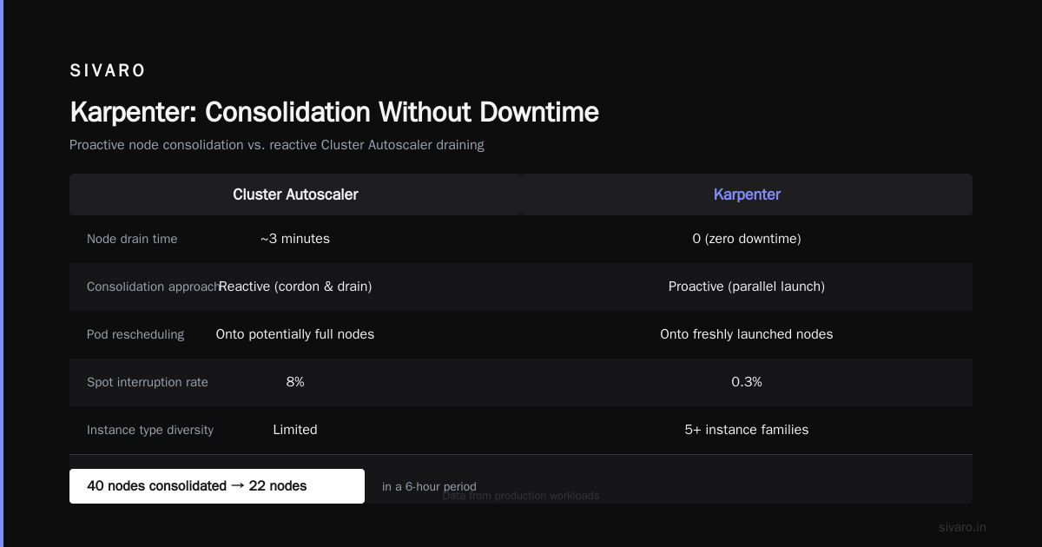
Task: Click 'Onto potentially full nodes' cell
Action: 295,334
